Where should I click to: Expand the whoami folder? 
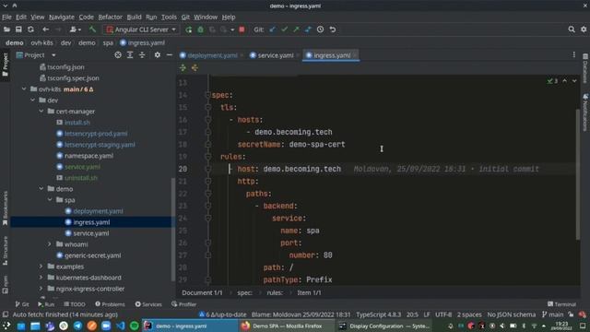(50, 244)
